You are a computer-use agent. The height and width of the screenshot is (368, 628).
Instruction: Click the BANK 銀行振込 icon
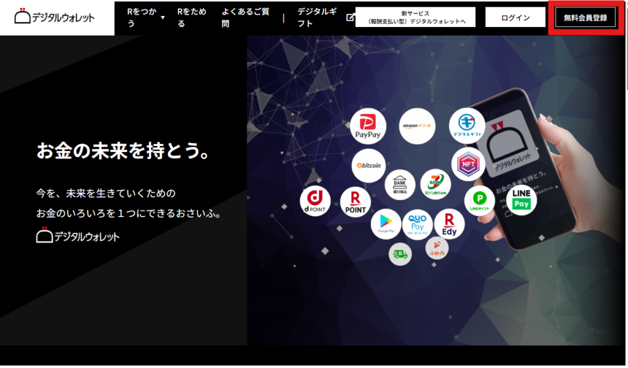[400, 185]
